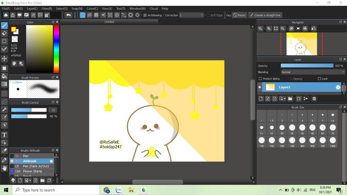347x195 pixels.
Task: Select the Hand tool
Action: 4,168
